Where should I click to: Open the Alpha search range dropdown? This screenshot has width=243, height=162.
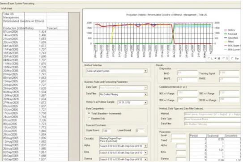pos(145,146)
